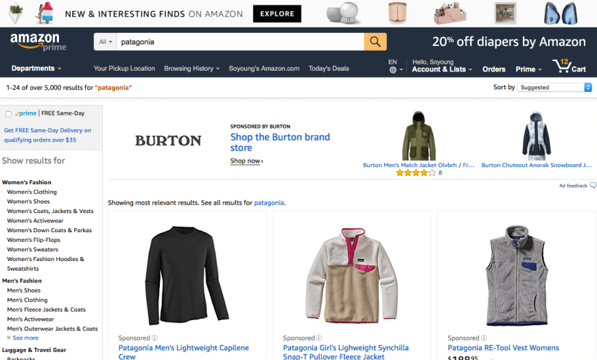Open the gray RE-Tool Vest image
The width and height of the screenshot is (597, 360).
(x=517, y=275)
